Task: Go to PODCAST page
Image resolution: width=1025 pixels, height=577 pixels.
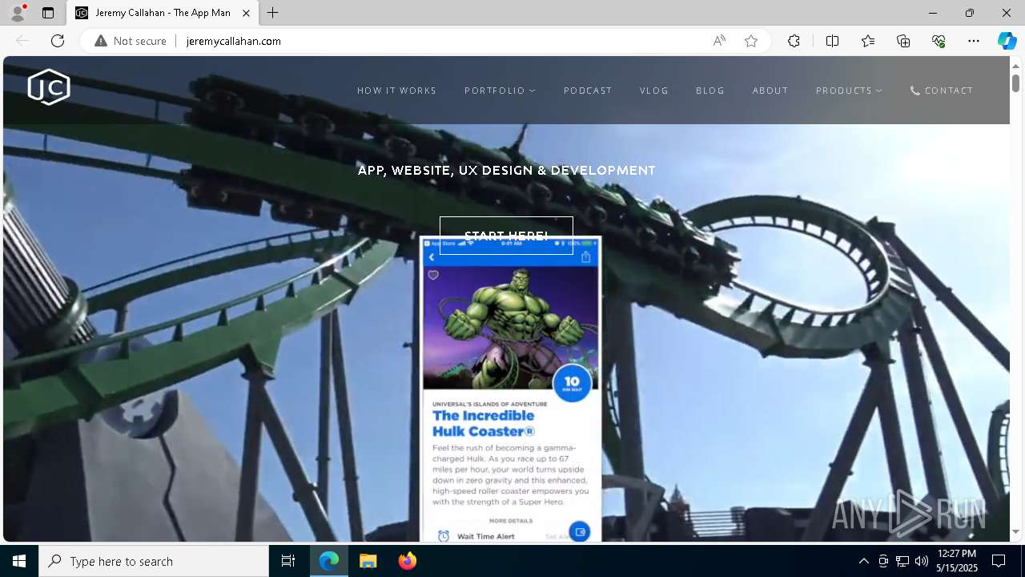Action: click(588, 91)
